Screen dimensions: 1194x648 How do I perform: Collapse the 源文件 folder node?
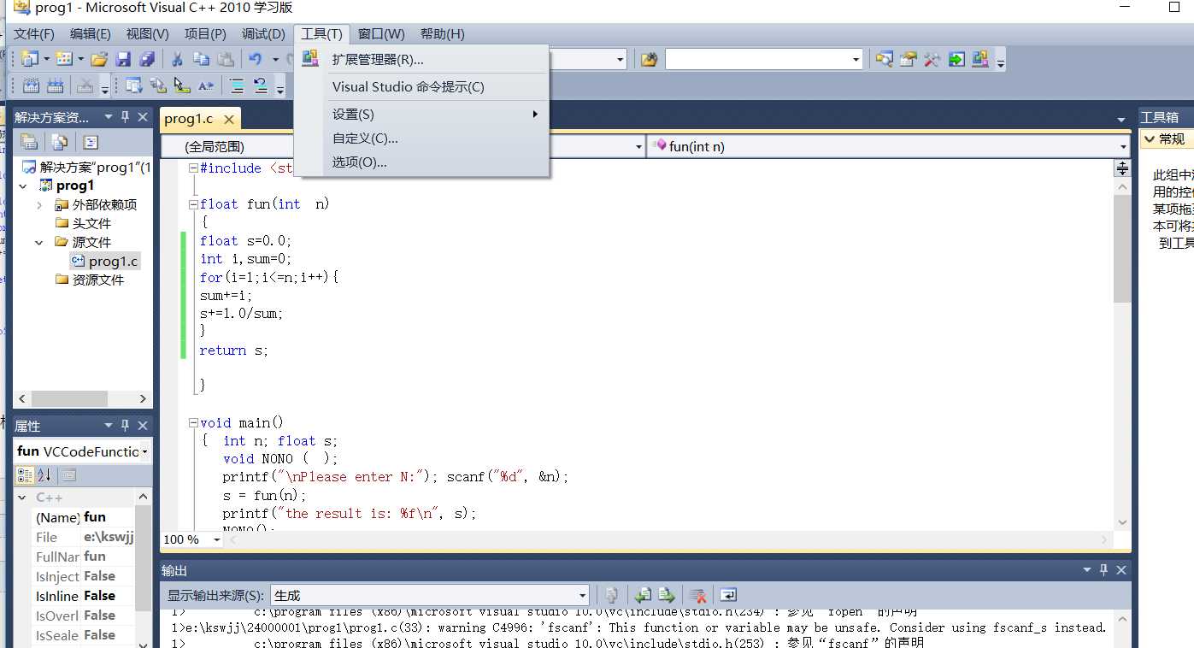point(39,243)
